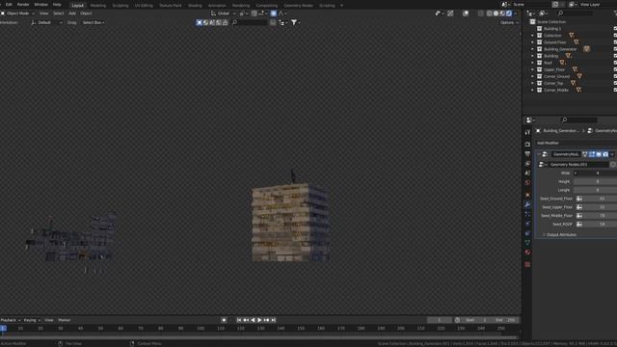Open the Default orientation dropdown
The image size is (617, 347).
[46, 23]
